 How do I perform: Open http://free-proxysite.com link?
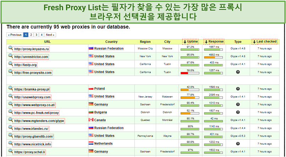click(33, 73)
